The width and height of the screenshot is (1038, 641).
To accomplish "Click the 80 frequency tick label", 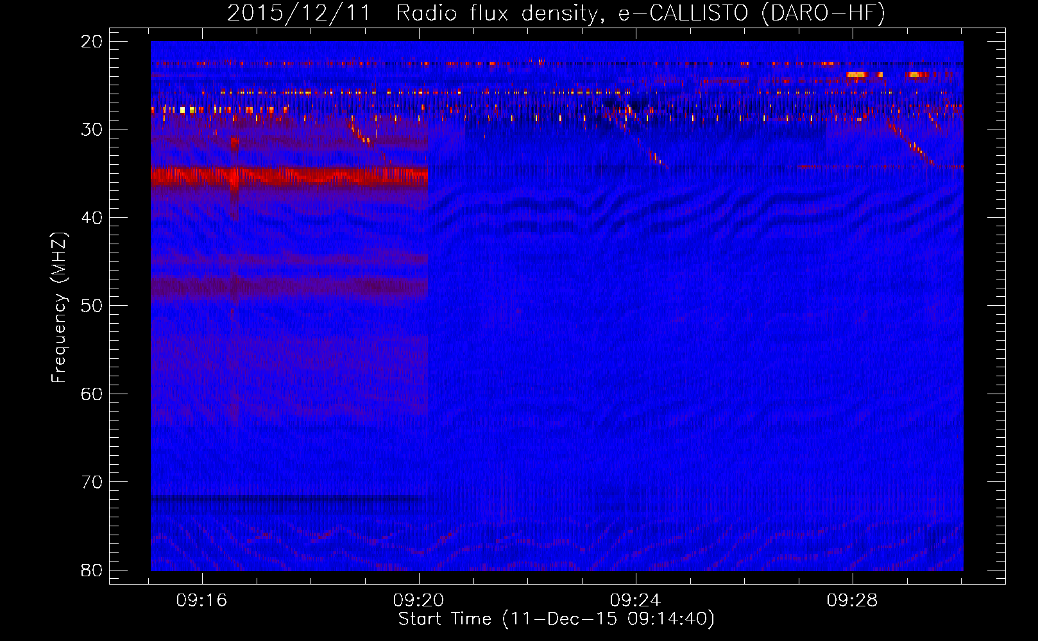I will pos(92,570).
